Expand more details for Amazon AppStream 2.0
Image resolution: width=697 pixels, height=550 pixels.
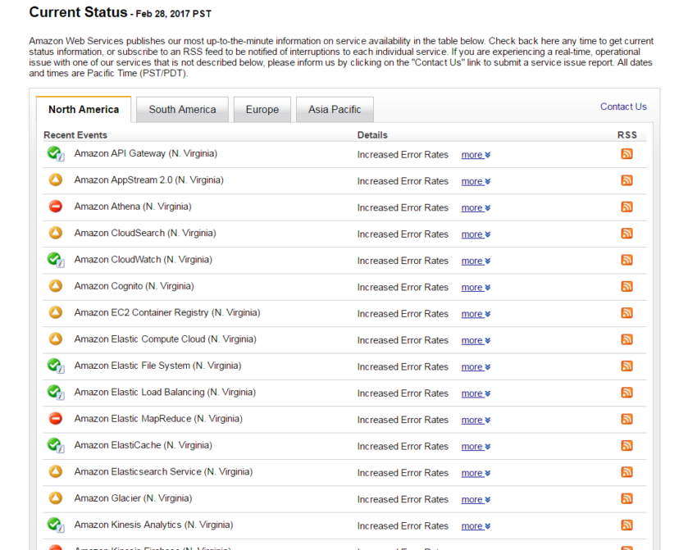pos(476,181)
